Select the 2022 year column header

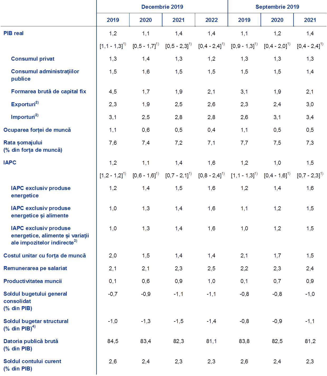coord(211,20)
